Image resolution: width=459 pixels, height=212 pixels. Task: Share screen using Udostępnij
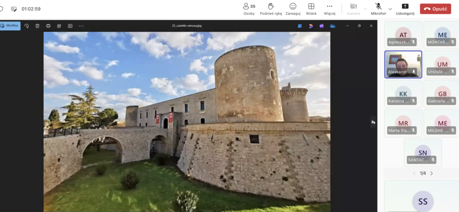[405, 8]
